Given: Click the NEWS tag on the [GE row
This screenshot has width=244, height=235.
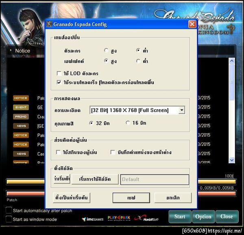Looking at the screenshot, I should coord(21,126).
